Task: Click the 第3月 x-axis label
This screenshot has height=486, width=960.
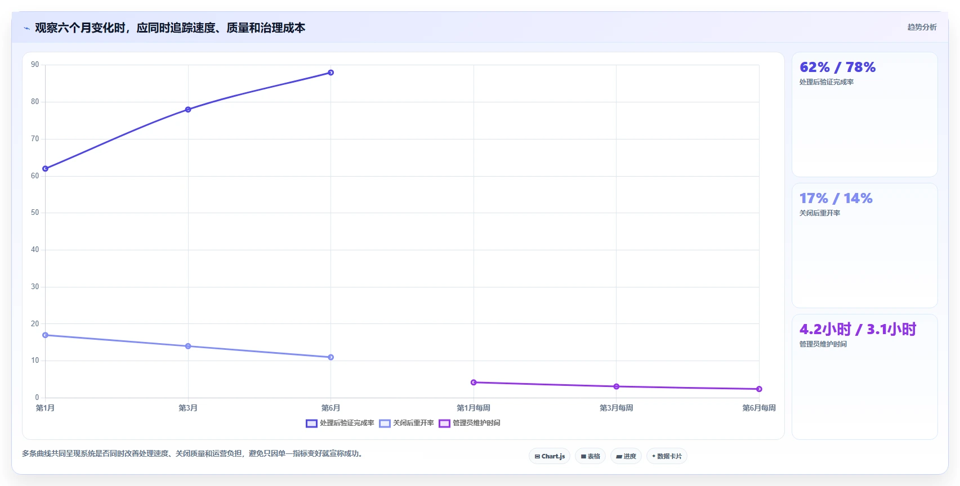Action: pos(188,408)
